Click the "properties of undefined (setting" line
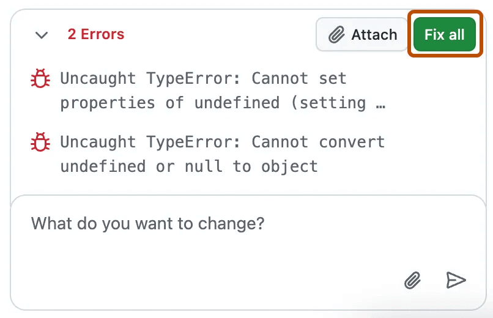This screenshot has width=493, height=318. [213, 103]
